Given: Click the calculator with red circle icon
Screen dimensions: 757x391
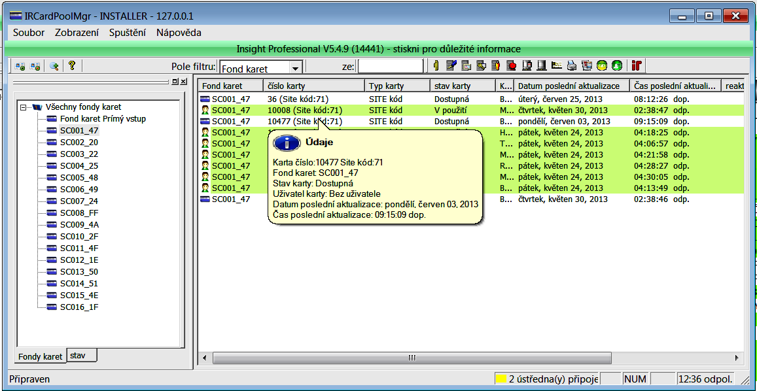Looking at the screenshot, I should click(x=512, y=65).
